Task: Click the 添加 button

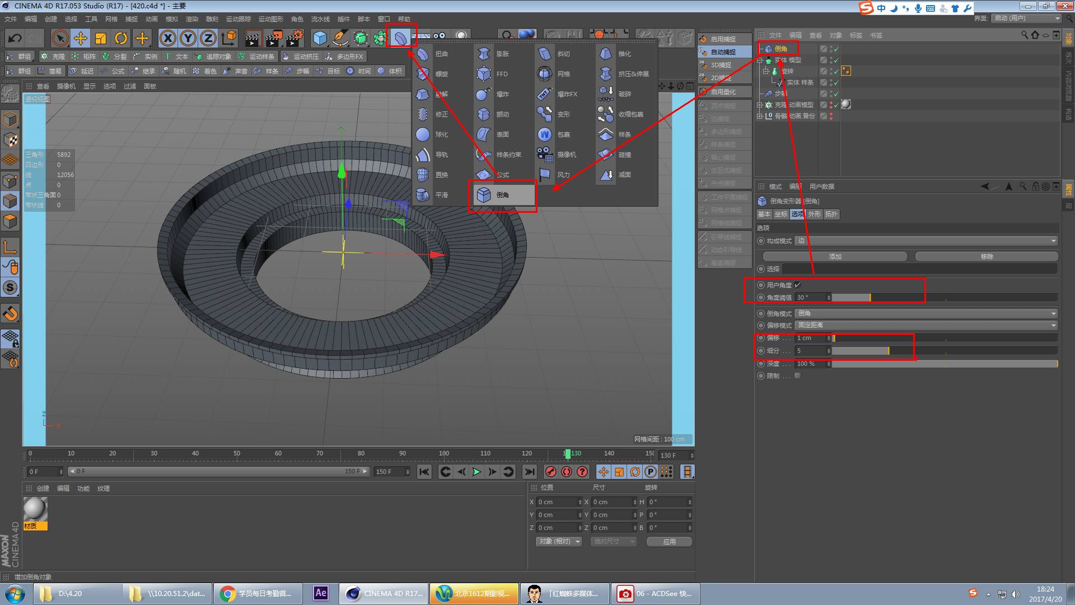Action: coord(835,257)
